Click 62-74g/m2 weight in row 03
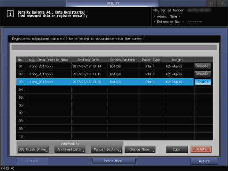The height and width of the screenshot is (171, 228). (174, 82)
